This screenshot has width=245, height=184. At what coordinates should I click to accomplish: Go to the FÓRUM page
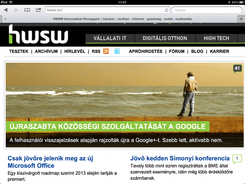click(177, 51)
